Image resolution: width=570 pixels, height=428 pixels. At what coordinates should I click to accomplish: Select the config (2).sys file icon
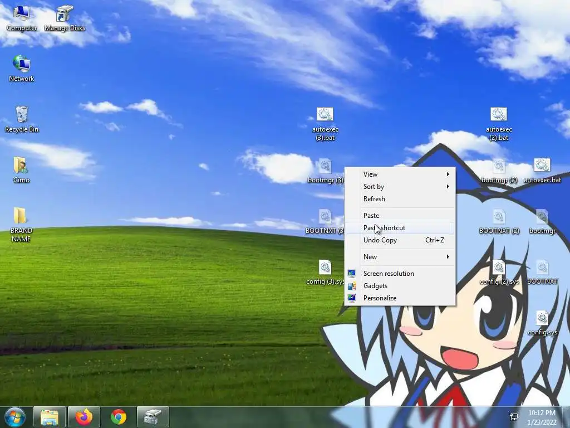(499, 272)
